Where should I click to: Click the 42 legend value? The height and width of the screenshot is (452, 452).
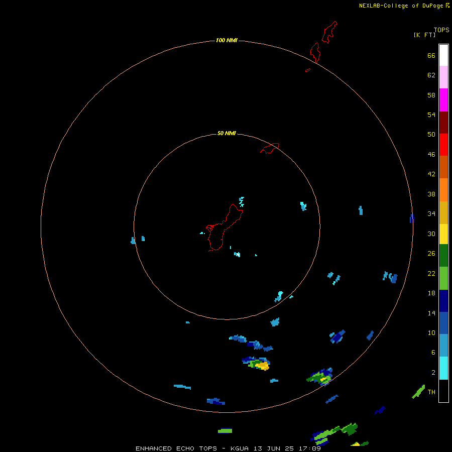tap(431, 174)
